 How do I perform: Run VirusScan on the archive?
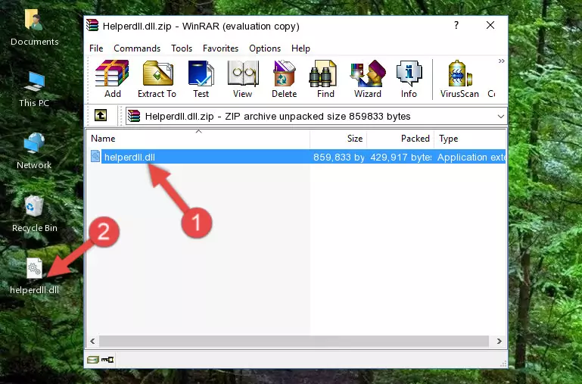(459, 79)
